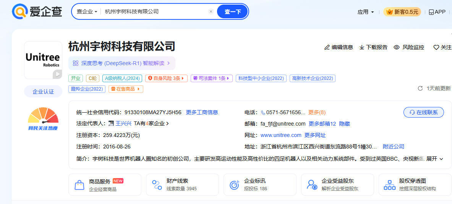Image resolution: width=452 pixels, height=204 pixels.
Task: Click the 注册资本 value 259.4223万(元)
Action: (122, 135)
